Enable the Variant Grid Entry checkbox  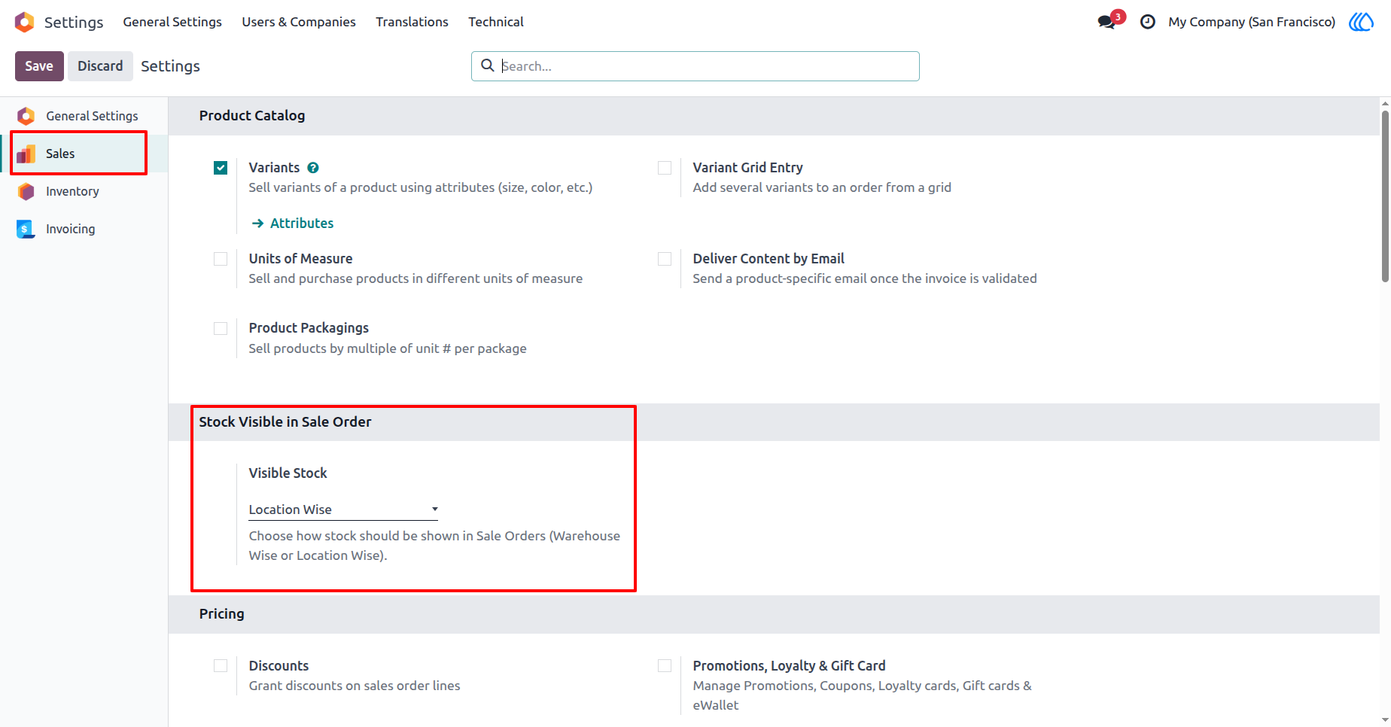click(x=665, y=168)
